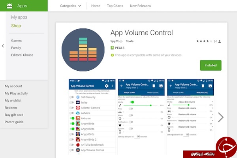Click the AnTuTu Benchmark app icon
Image resolution: width=237 pixels, height=158 pixels.
[78, 145]
